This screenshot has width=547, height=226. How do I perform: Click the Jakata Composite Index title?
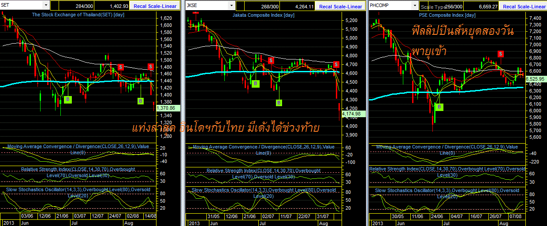[x=264, y=15]
